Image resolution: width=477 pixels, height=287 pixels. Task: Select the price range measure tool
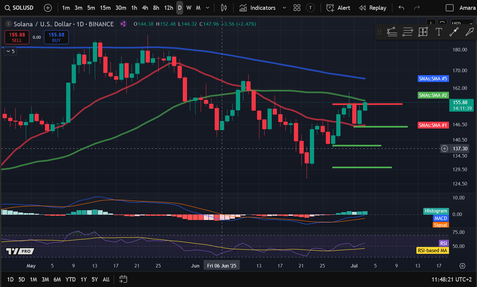pyautogui.click(x=423, y=32)
